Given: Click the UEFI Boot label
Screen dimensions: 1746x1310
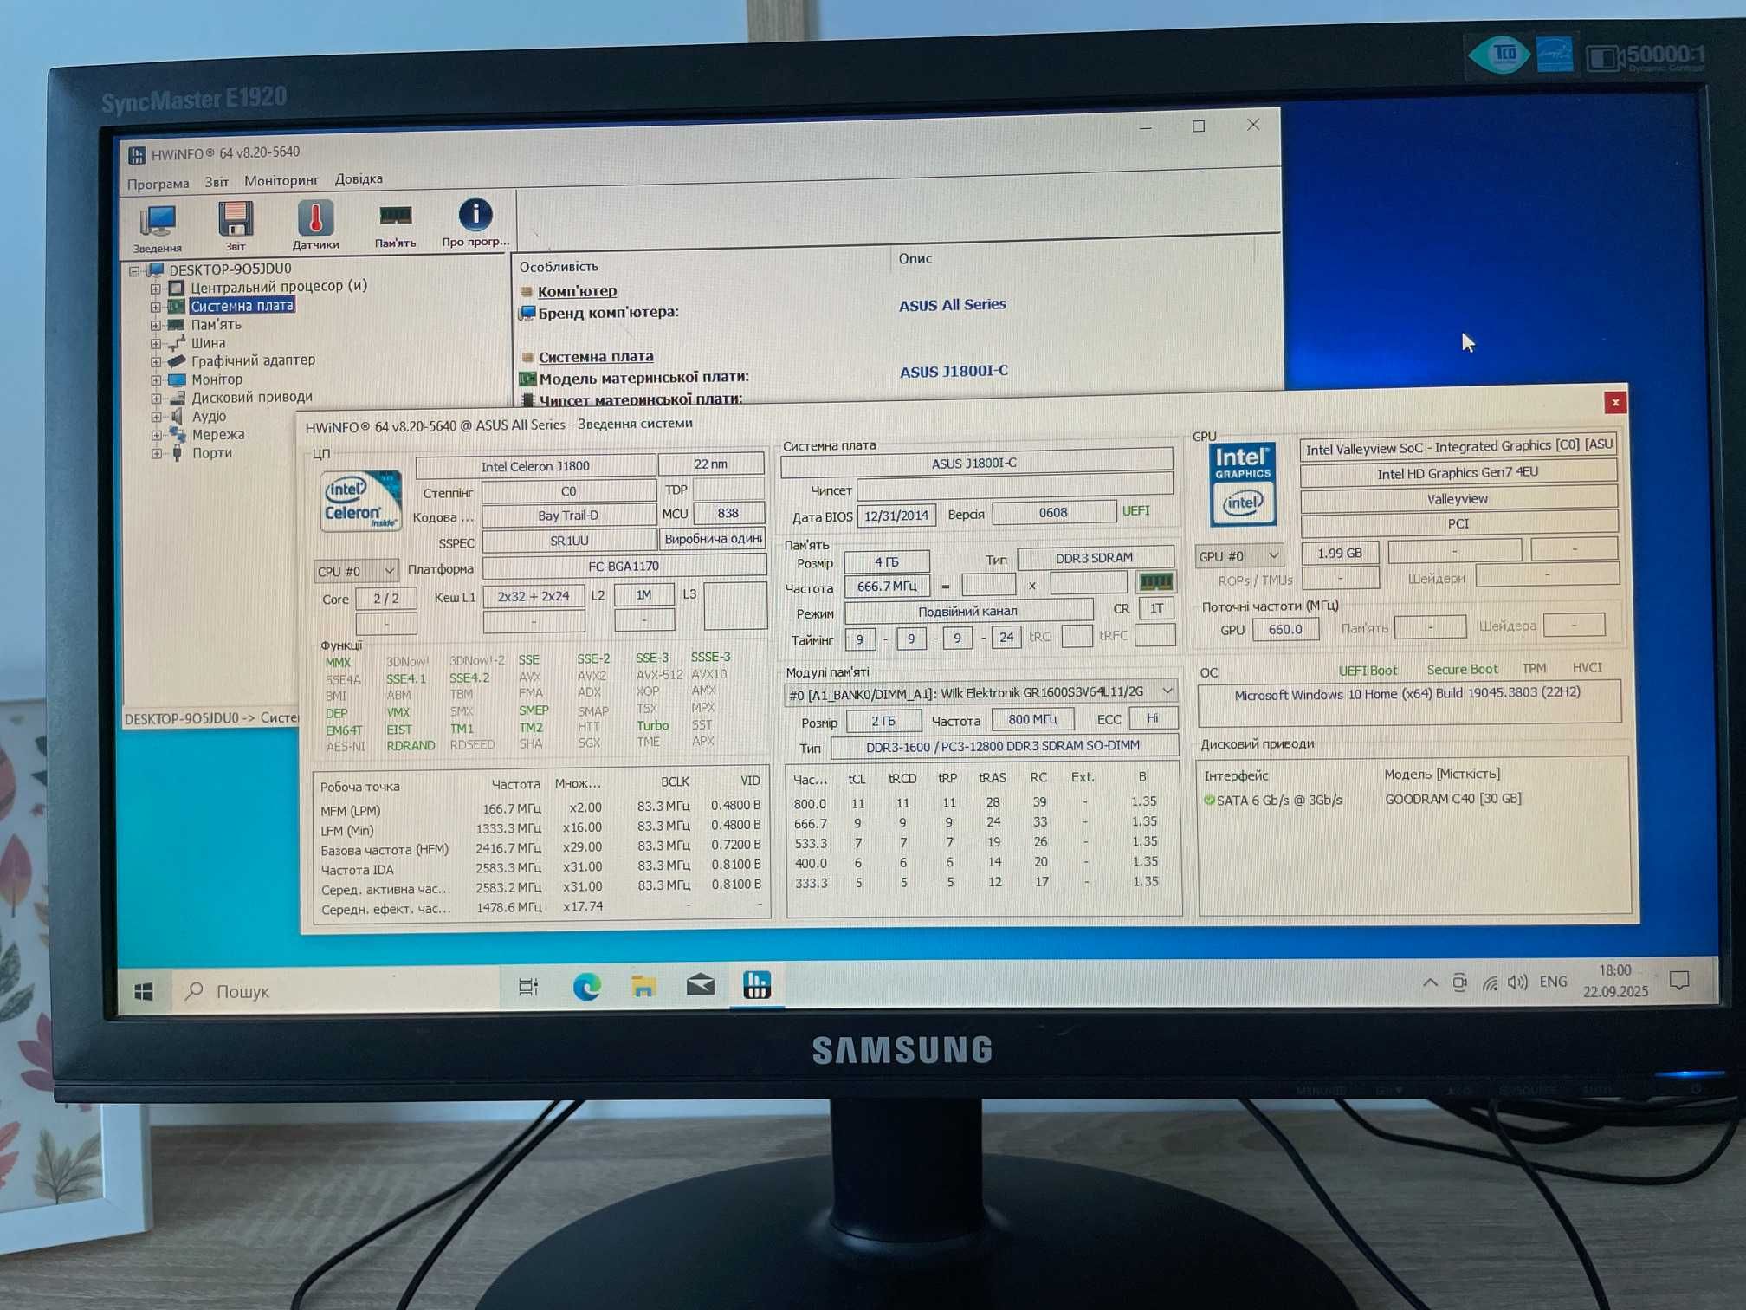Looking at the screenshot, I should (1368, 671).
